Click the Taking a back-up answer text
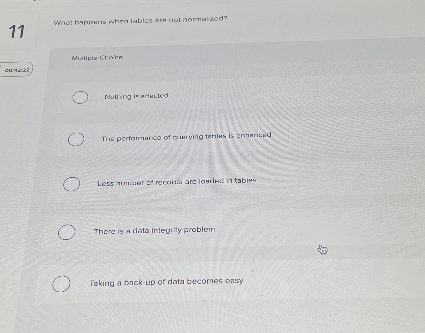Screen dimensions: 425x333 [166, 281]
